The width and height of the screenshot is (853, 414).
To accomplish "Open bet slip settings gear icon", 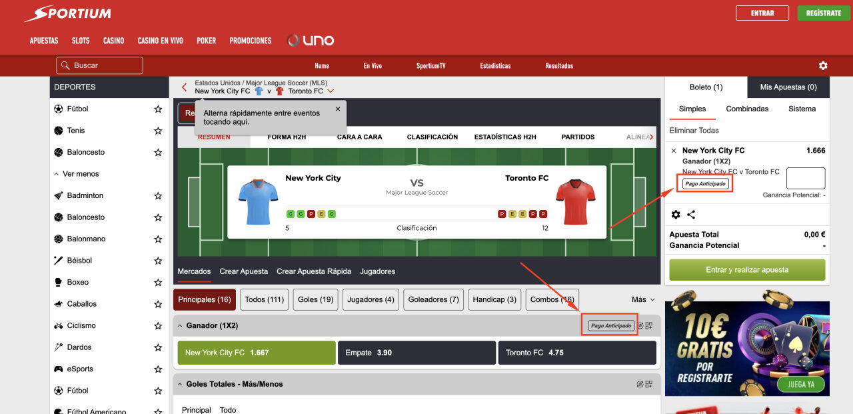I will [676, 215].
